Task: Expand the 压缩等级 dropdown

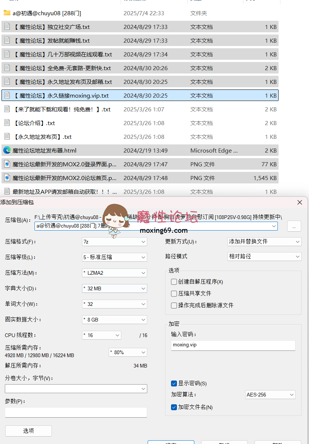Action: pyautogui.click(x=114, y=257)
